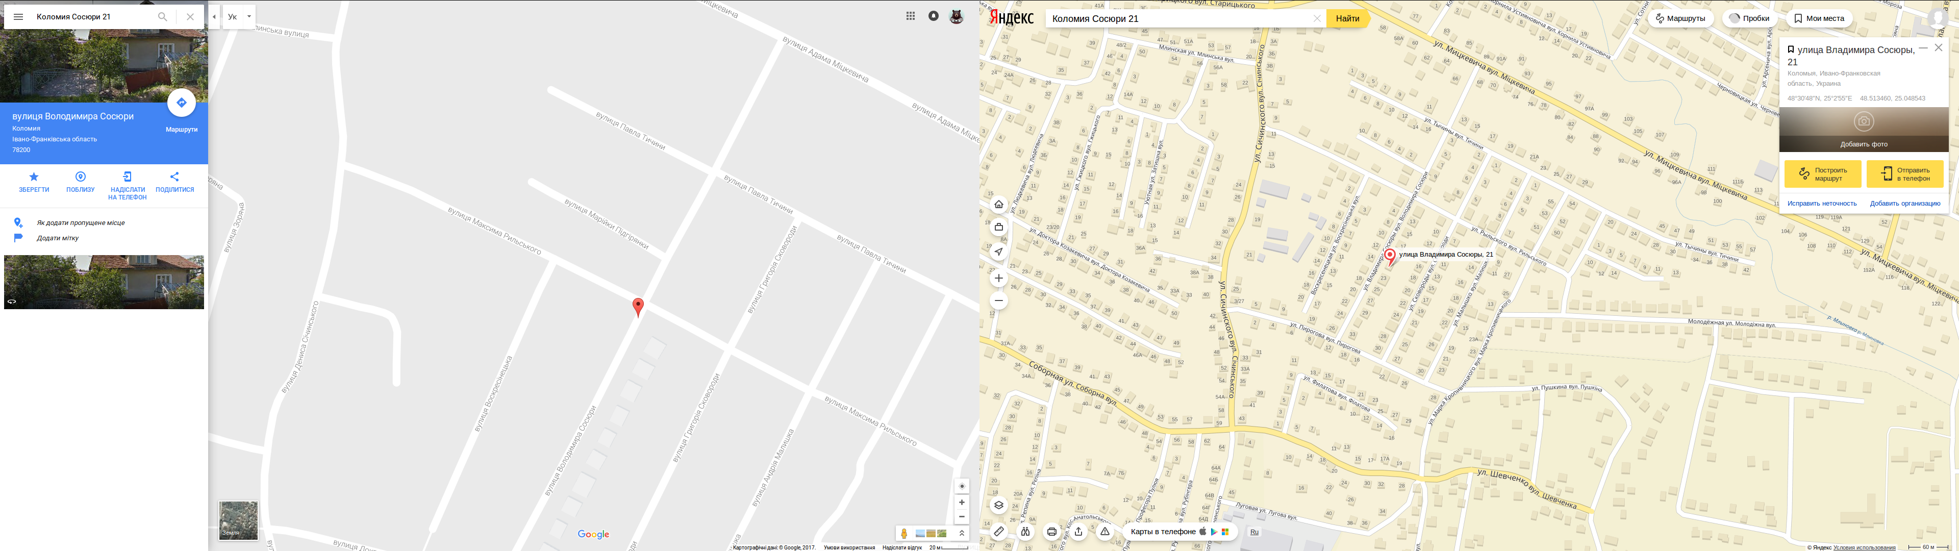
Task: Select the Yandex ruler tool
Action: point(999,532)
